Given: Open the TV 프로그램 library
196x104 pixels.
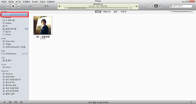Looking at the screenshot, I should pos(15,20).
